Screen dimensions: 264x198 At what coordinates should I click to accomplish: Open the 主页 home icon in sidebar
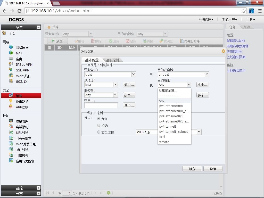pos(4,33)
